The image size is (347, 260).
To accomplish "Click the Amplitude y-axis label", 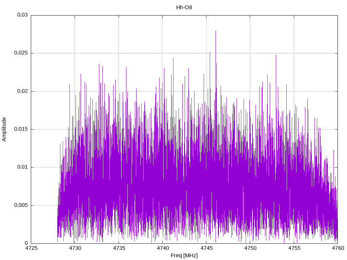I will (4, 129).
